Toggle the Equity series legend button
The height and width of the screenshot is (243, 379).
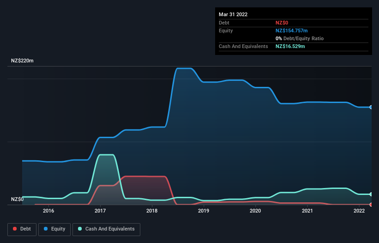pyautogui.click(x=54, y=229)
